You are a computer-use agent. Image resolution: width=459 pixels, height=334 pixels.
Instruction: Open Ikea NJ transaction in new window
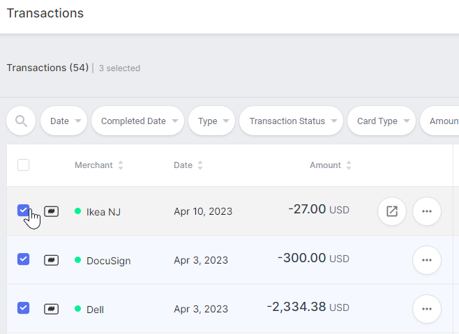pyautogui.click(x=392, y=211)
